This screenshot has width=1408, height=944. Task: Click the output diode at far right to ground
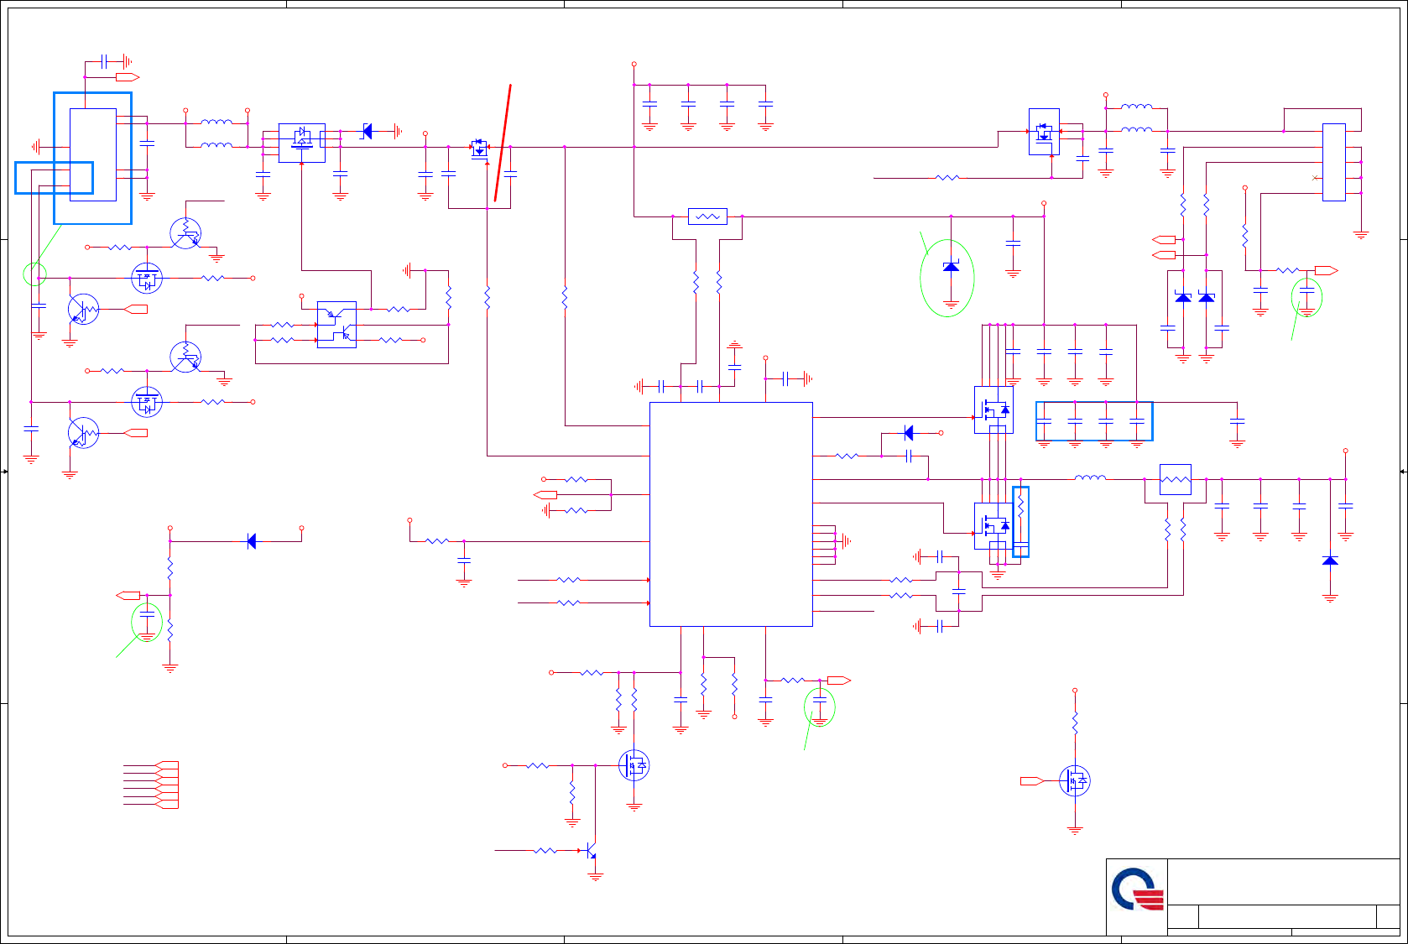[x=1330, y=560]
